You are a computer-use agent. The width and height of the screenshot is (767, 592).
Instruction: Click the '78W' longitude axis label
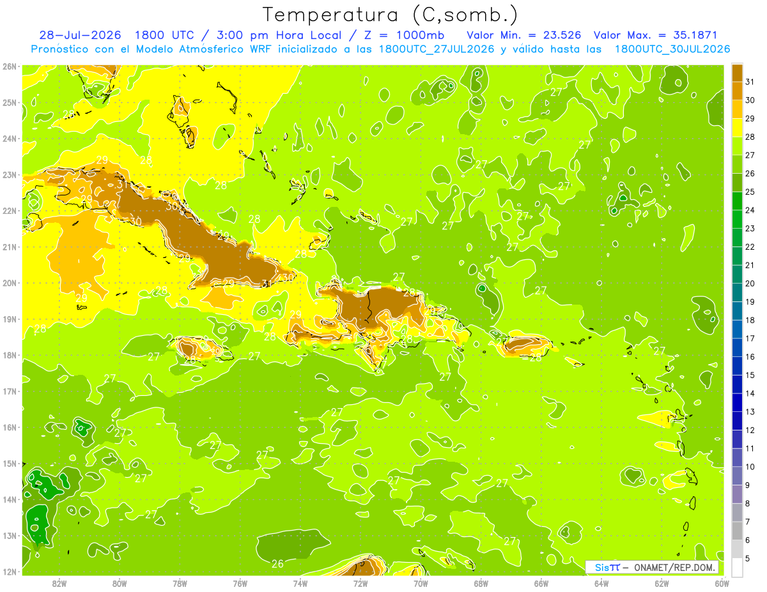tap(180, 583)
